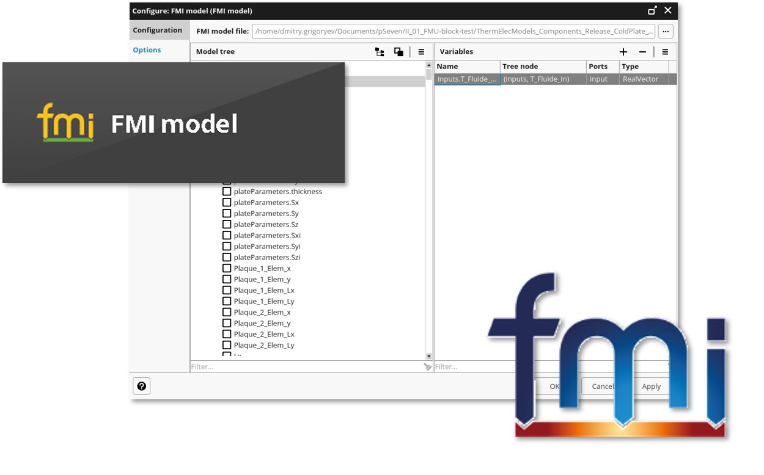Image resolution: width=764 pixels, height=475 pixels.
Task: Select plateParameters.thickness label in tree
Action: coord(278,191)
